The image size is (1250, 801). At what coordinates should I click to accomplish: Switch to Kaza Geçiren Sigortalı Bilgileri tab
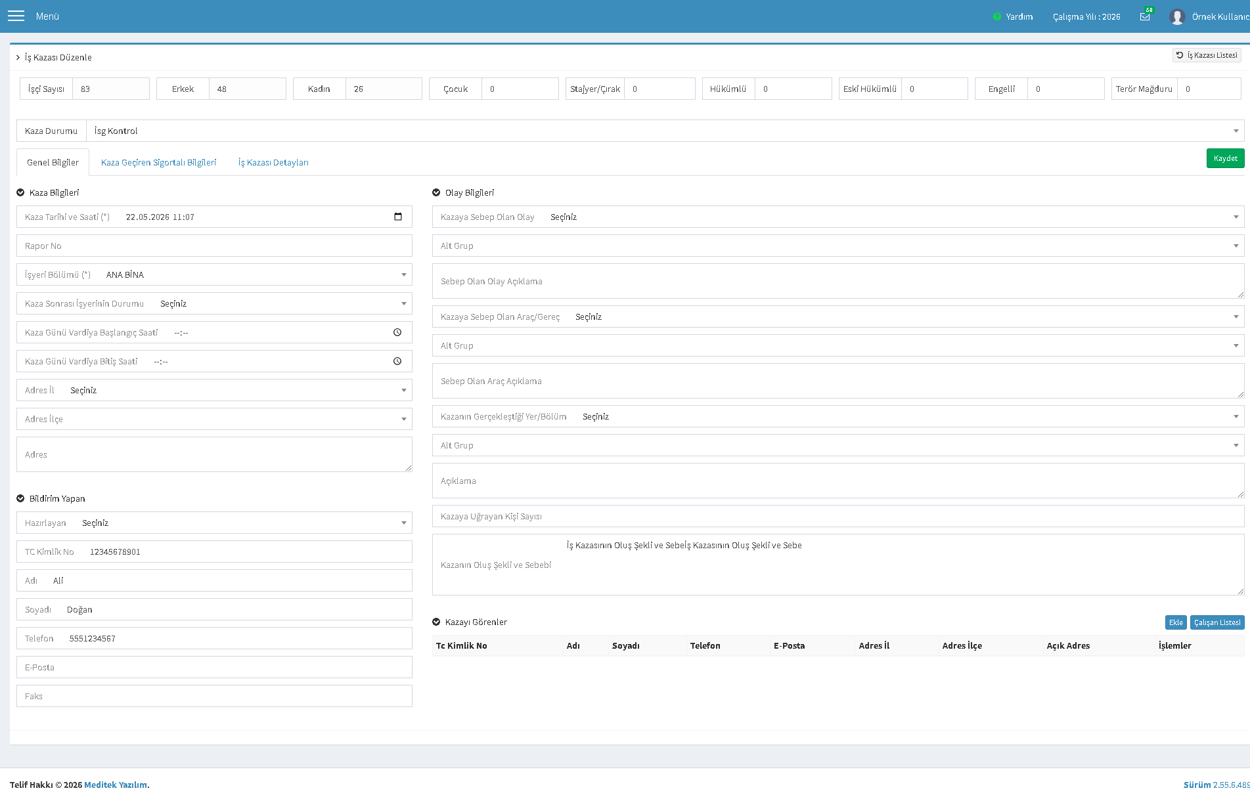click(x=158, y=162)
